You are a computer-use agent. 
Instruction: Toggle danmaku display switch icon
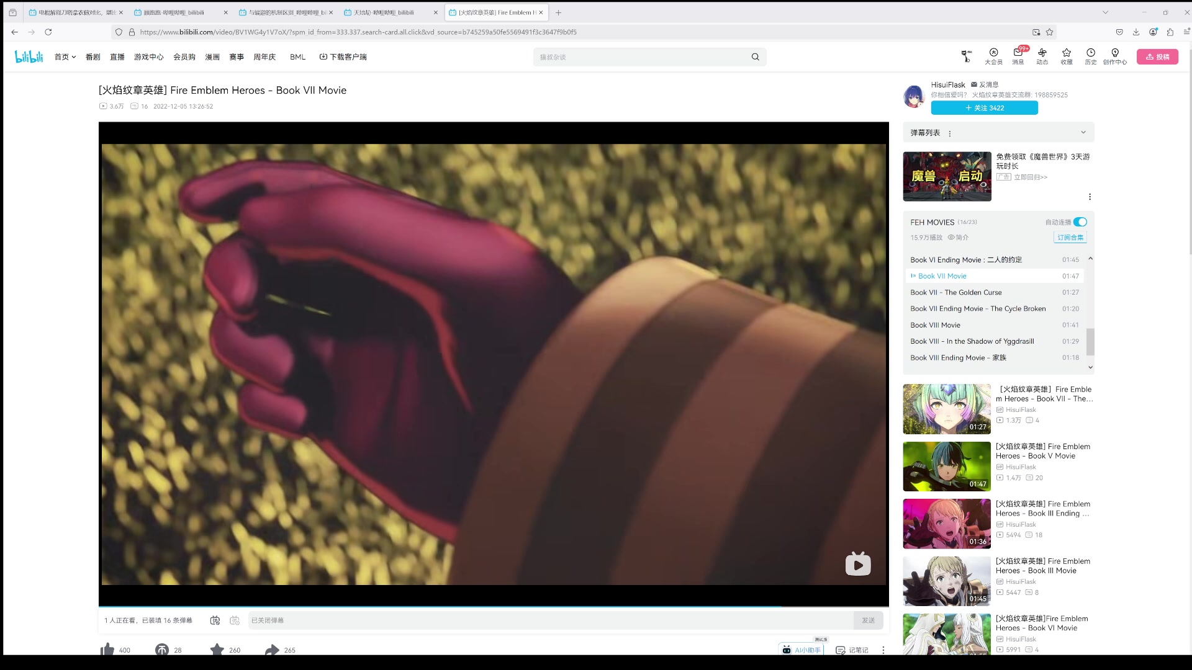215,620
